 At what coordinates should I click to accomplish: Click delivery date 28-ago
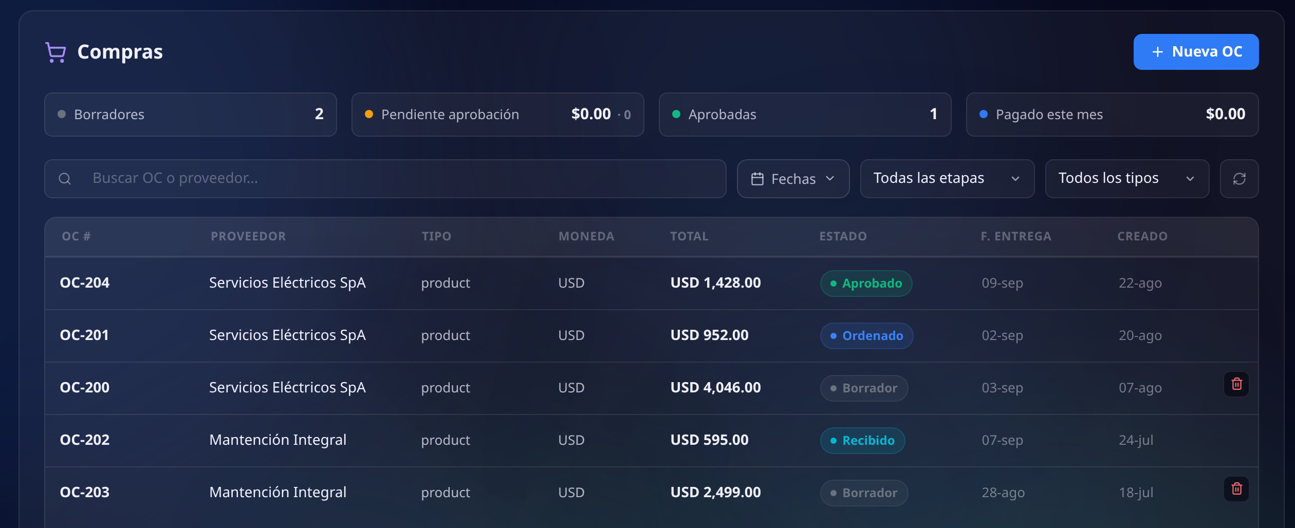coord(1003,493)
